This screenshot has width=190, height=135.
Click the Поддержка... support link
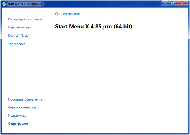pos(17,116)
